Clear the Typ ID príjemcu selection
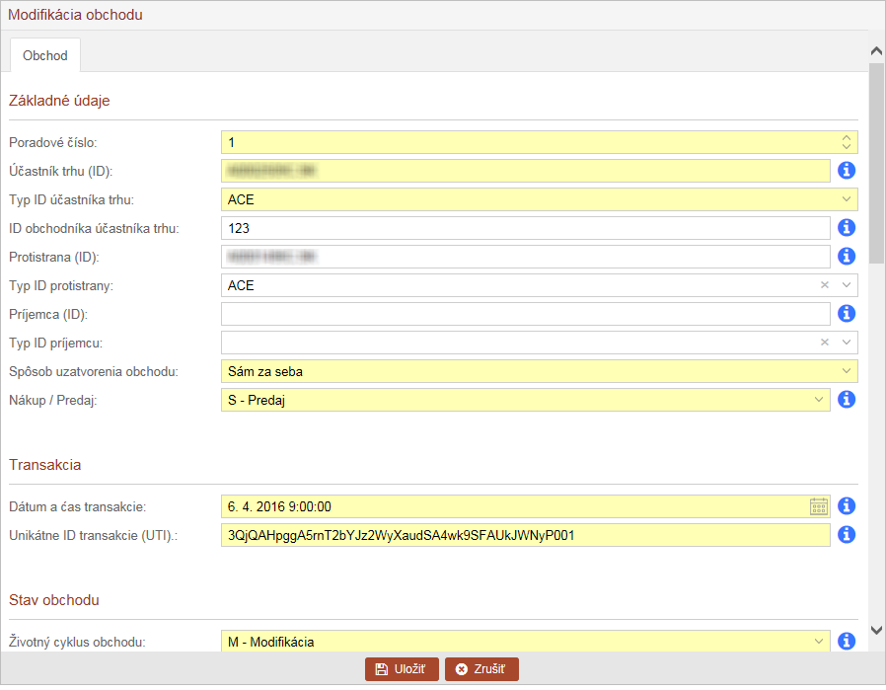886x690 pixels. (825, 343)
